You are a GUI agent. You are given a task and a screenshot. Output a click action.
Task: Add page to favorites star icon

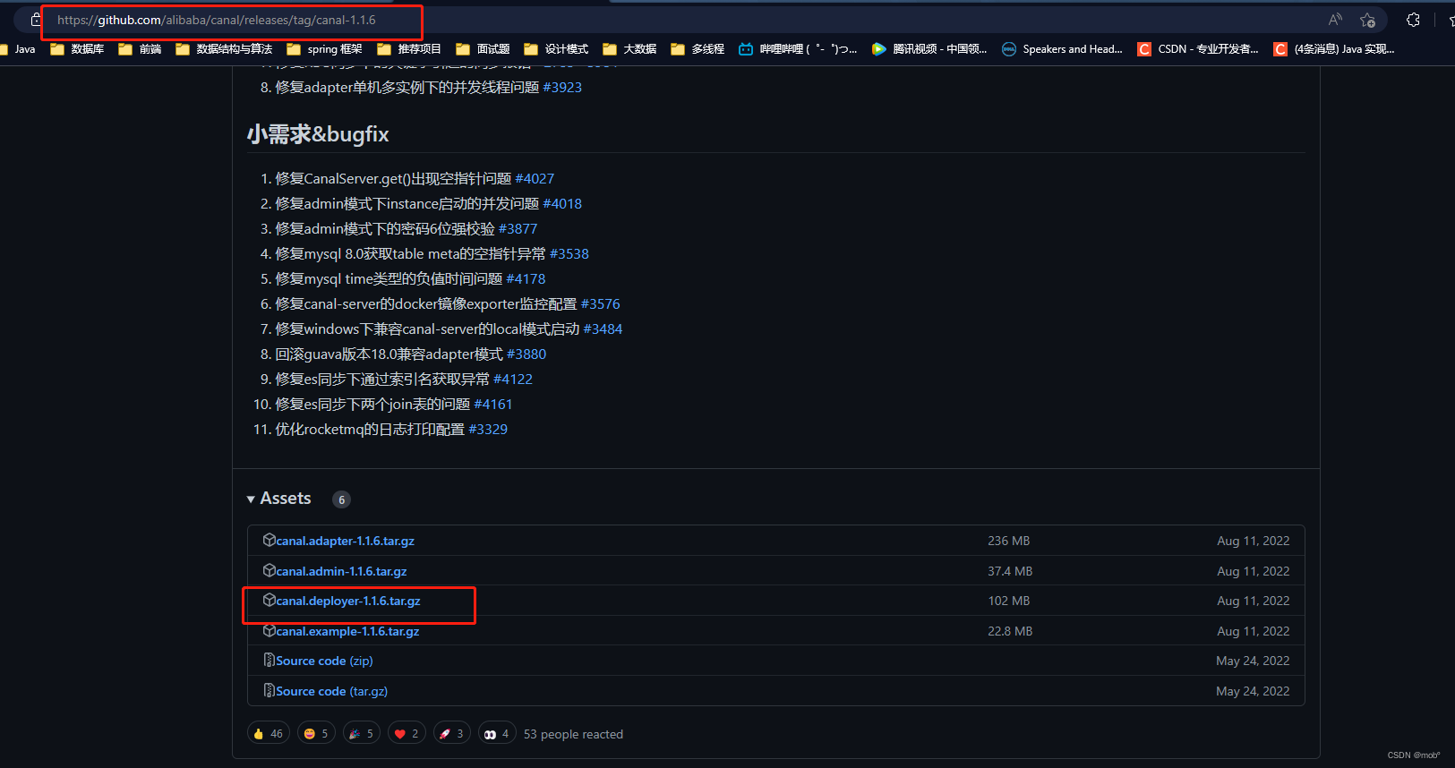point(1367,20)
